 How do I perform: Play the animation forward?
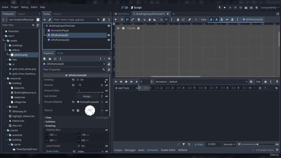coord(137,82)
